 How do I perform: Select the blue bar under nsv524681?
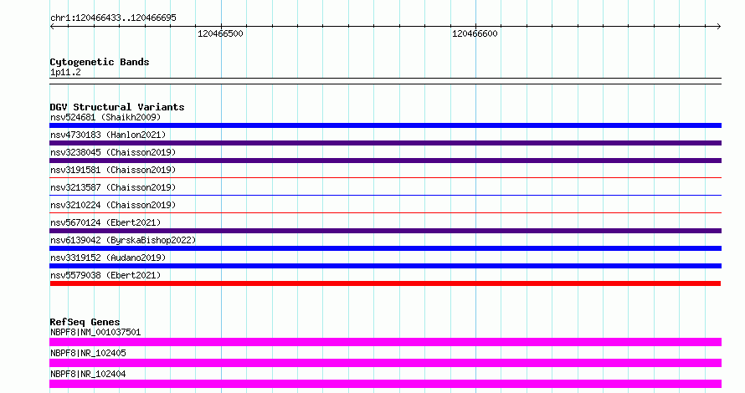tap(385, 125)
